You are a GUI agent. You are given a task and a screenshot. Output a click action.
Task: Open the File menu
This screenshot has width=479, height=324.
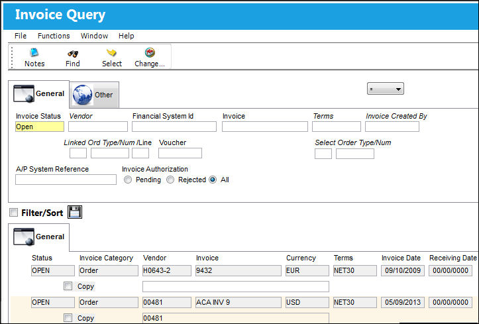pyautogui.click(x=21, y=36)
